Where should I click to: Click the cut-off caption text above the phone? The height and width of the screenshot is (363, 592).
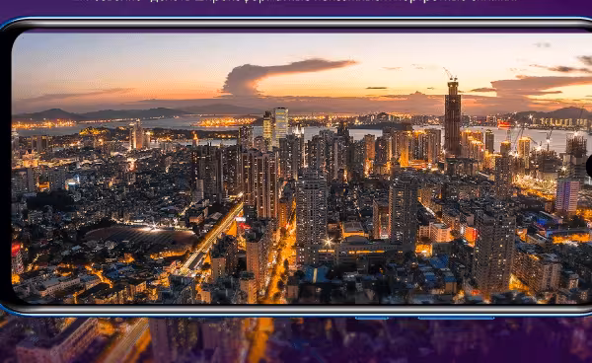pyautogui.click(x=294, y=1)
